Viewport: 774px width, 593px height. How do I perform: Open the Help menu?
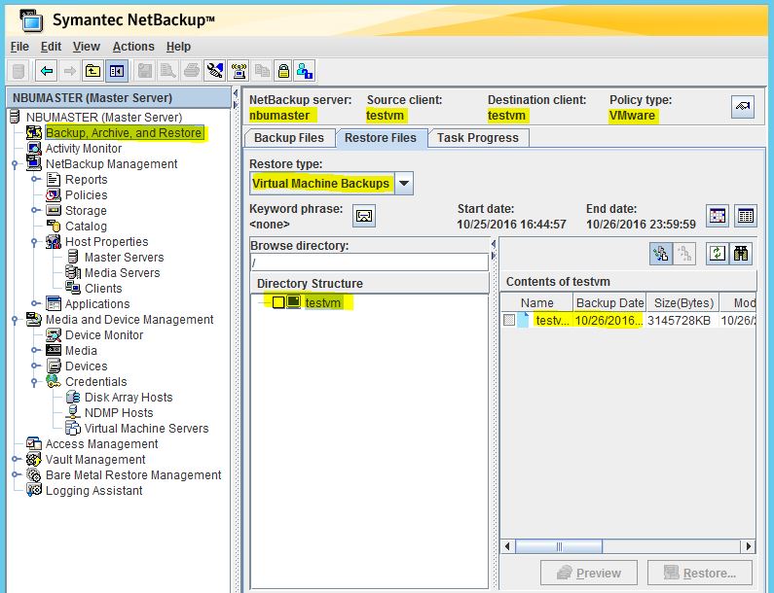(x=178, y=47)
